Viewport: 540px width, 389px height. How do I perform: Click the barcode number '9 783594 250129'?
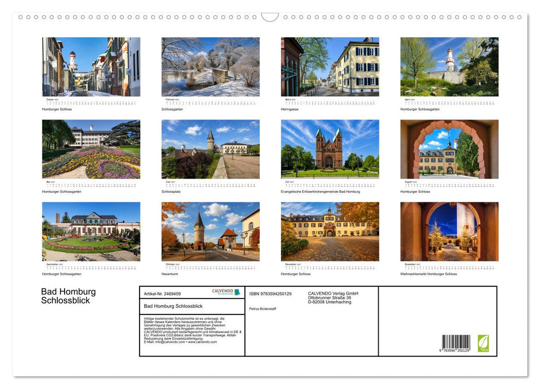point(454,350)
